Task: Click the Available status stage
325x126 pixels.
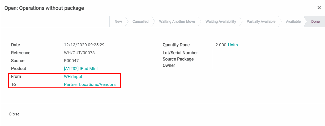Action: pyautogui.click(x=293, y=22)
